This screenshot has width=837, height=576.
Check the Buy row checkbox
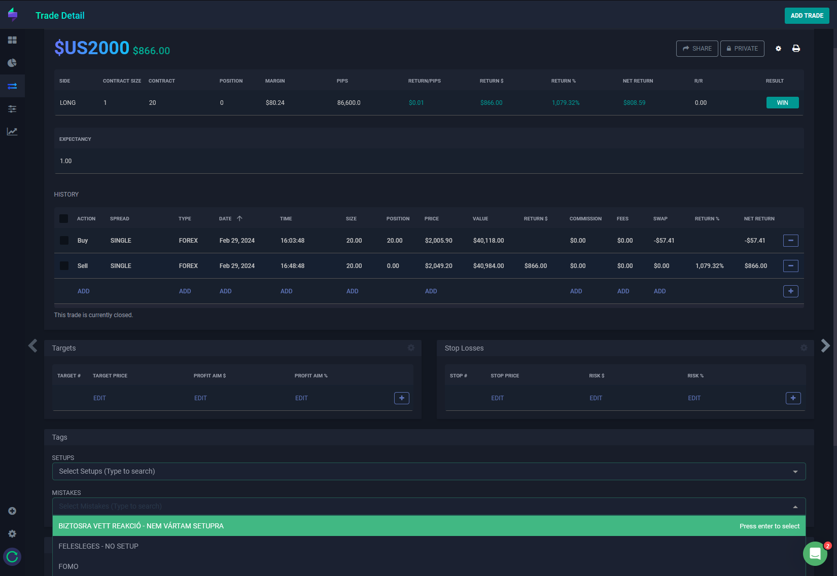tap(64, 241)
